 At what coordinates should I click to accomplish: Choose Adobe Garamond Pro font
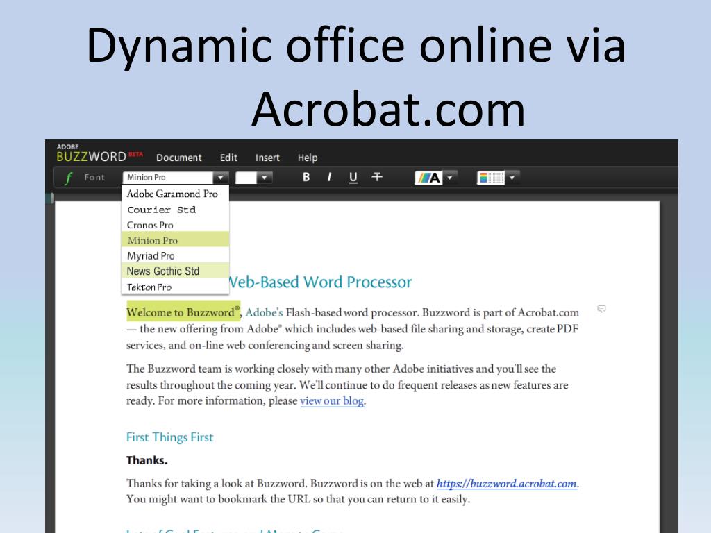(x=175, y=194)
